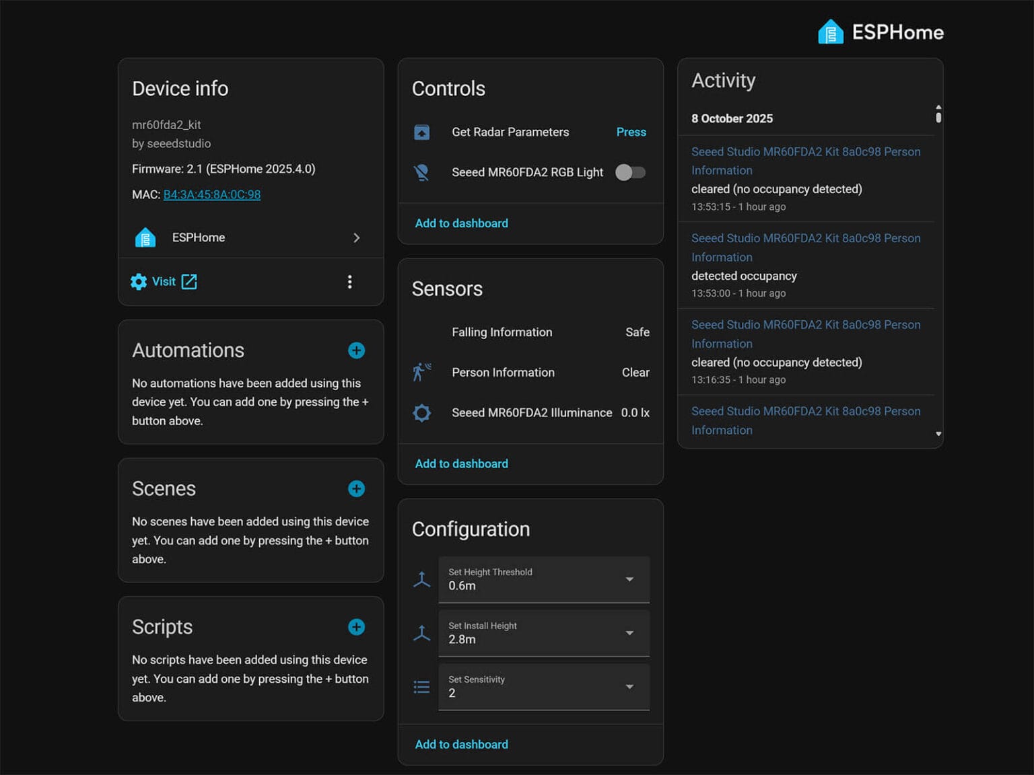Click the Get Radar Parameters icon
This screenshot has width=1034, height=775.
(x=421, y=133)
